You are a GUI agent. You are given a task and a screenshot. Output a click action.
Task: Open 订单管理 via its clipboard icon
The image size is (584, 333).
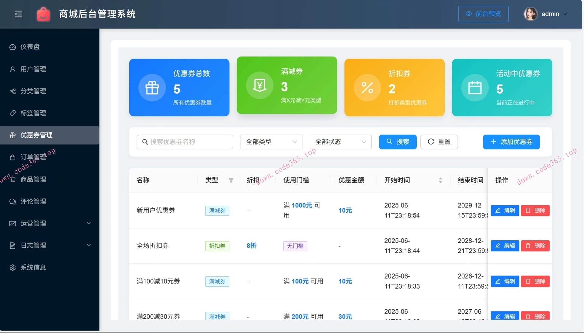[12, 157]
